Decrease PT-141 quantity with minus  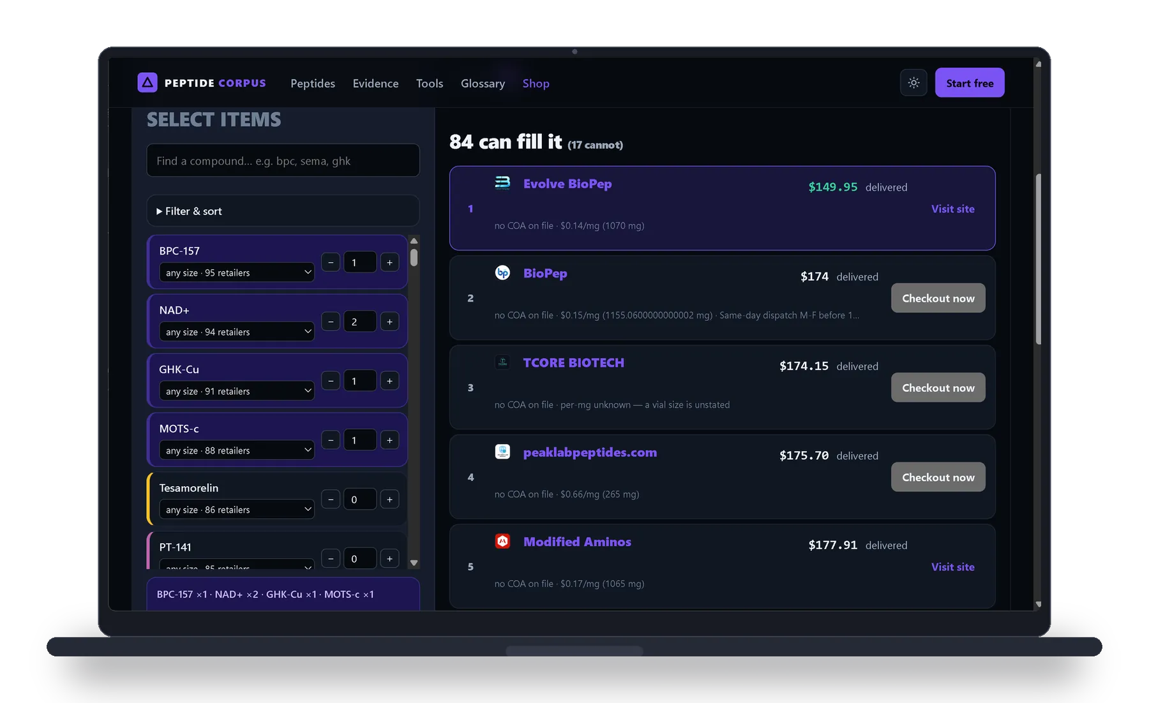331,559
